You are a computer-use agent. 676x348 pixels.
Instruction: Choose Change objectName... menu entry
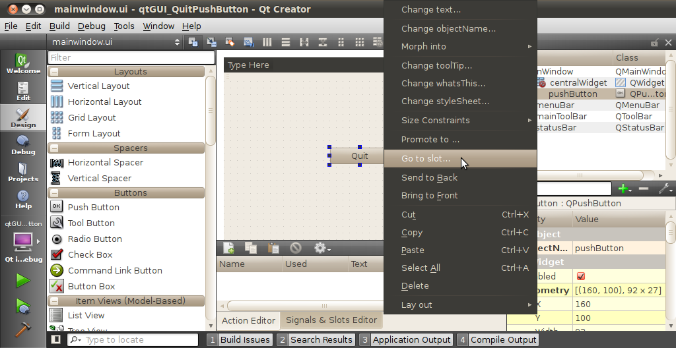460,28
